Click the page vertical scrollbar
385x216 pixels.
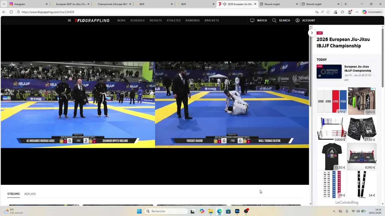coord(311,67)
